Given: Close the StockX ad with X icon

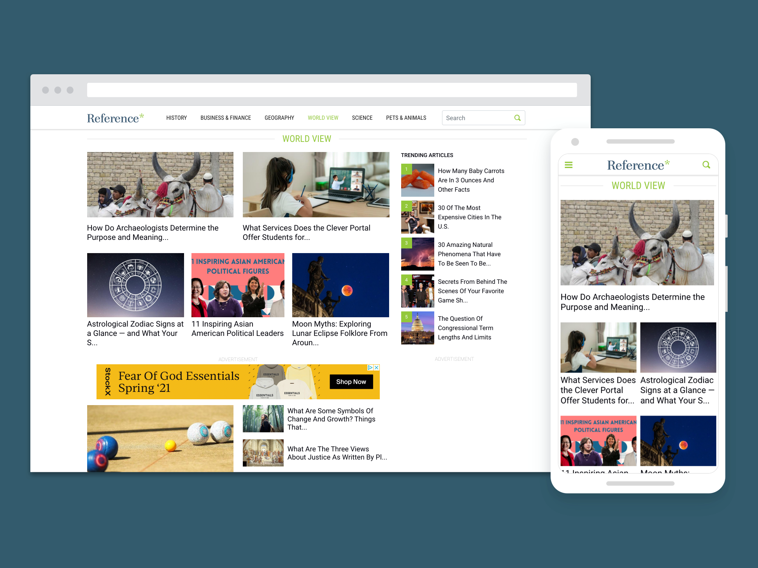Looking at the screenshot, I should tap(377, 367).
